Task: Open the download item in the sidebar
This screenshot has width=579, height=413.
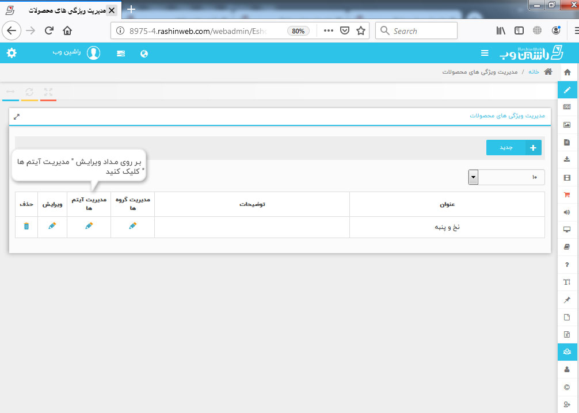Action: (567, 159)
